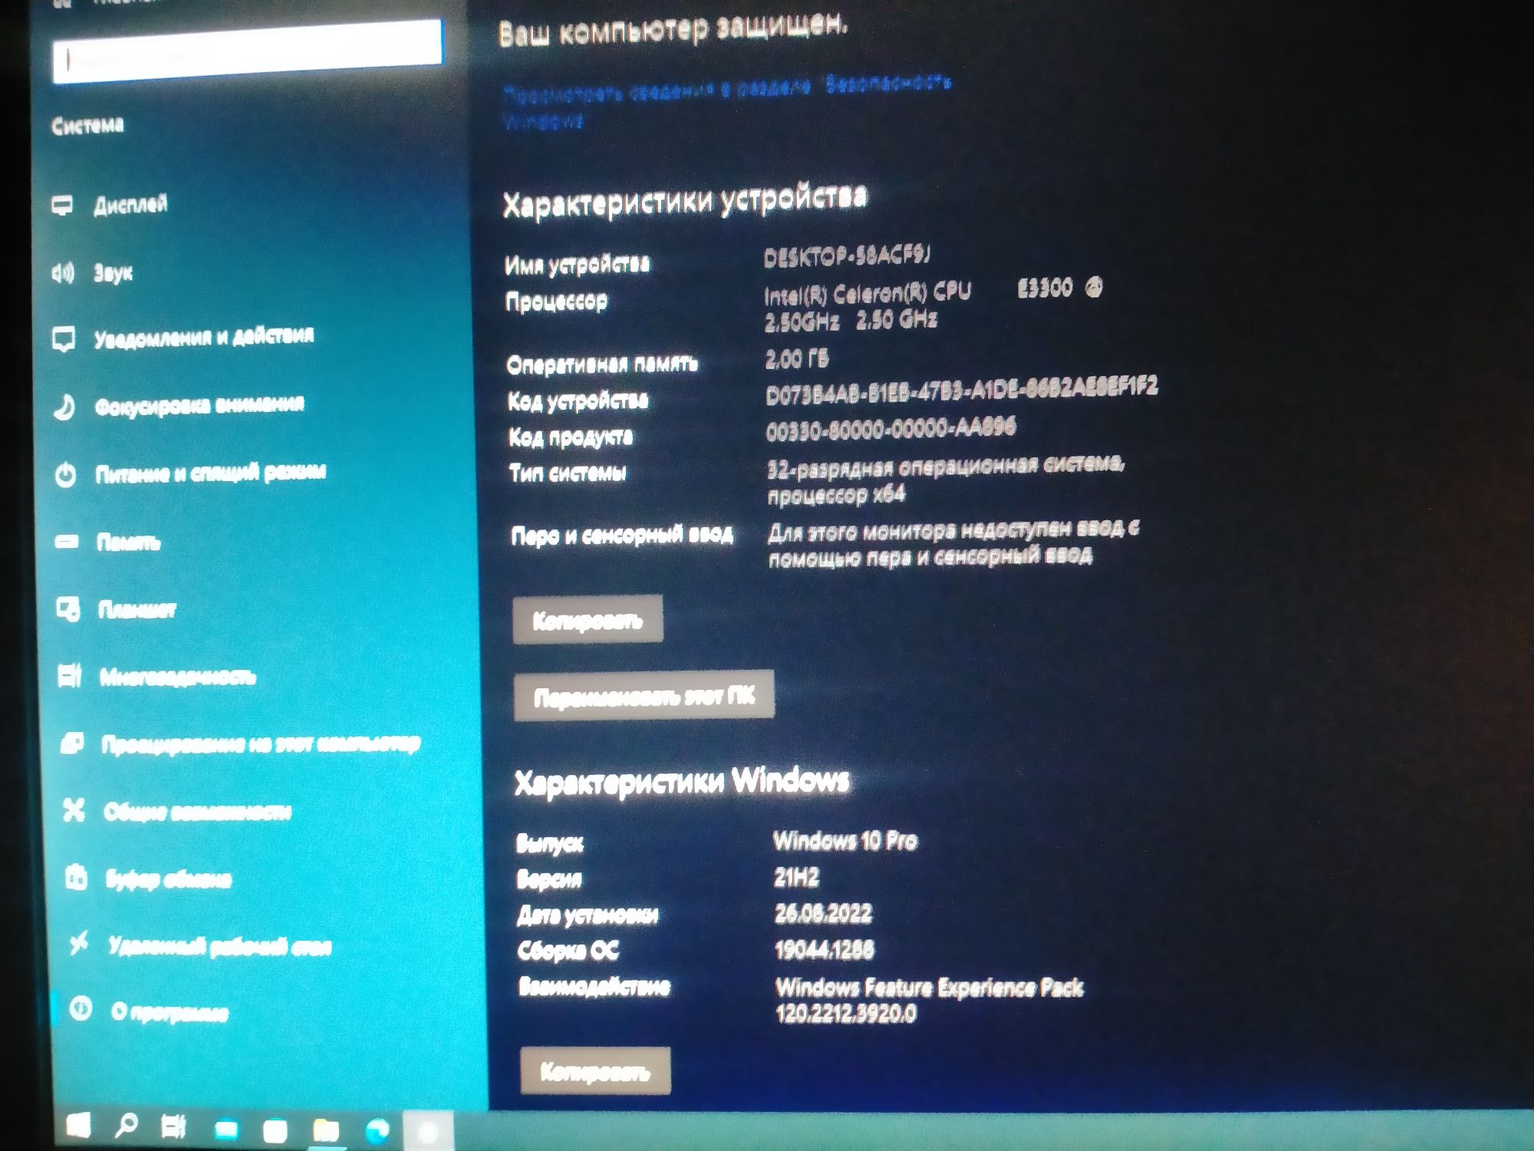
Task: Click the Характеристики Windows heading
Action: tap(682, 783)
